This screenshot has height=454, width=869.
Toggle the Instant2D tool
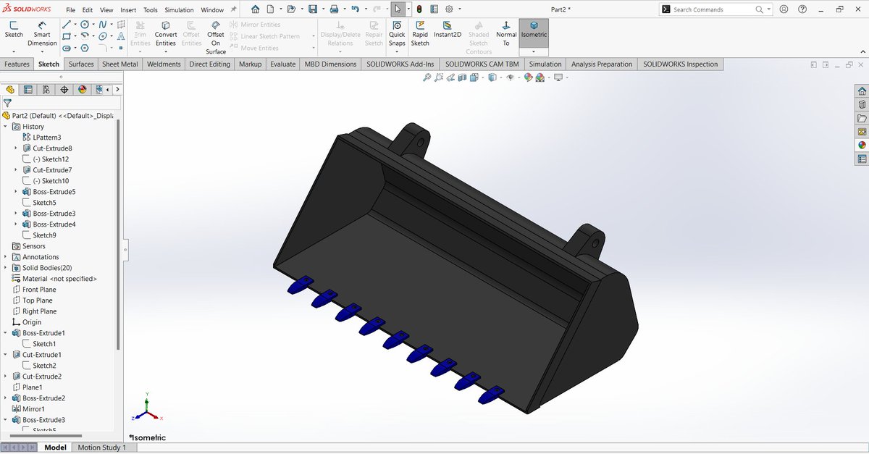tap(448, 30)
